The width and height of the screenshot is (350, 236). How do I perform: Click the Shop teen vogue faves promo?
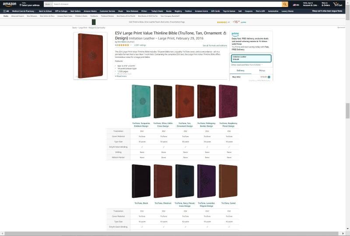327,11
